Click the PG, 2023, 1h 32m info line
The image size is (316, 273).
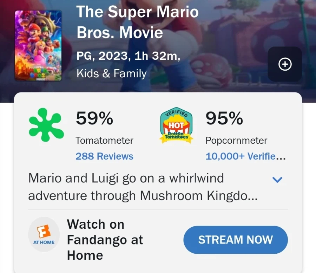(x=129, y=56)
